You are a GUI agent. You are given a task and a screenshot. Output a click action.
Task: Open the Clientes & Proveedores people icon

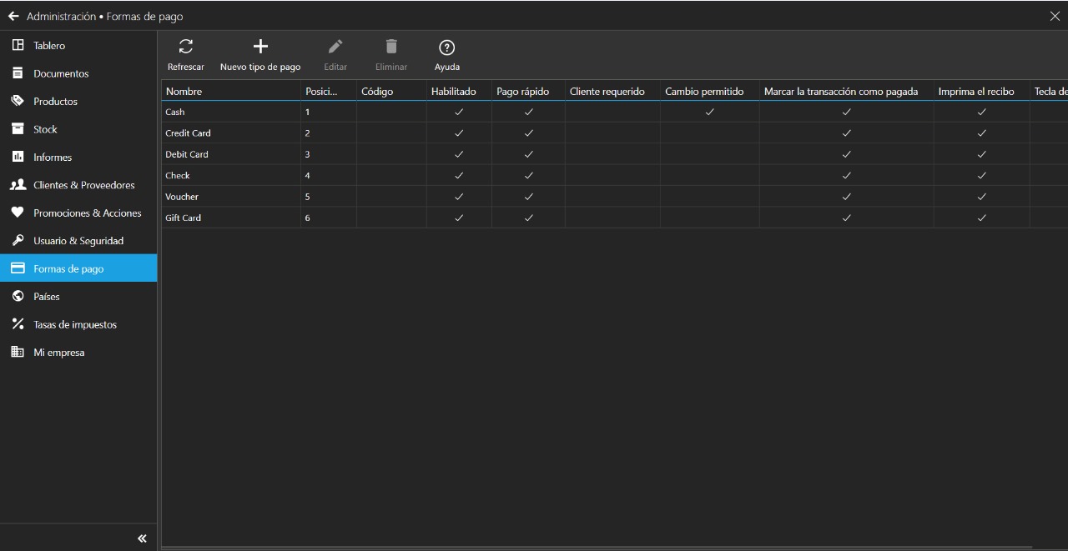(x=18, y=185)
